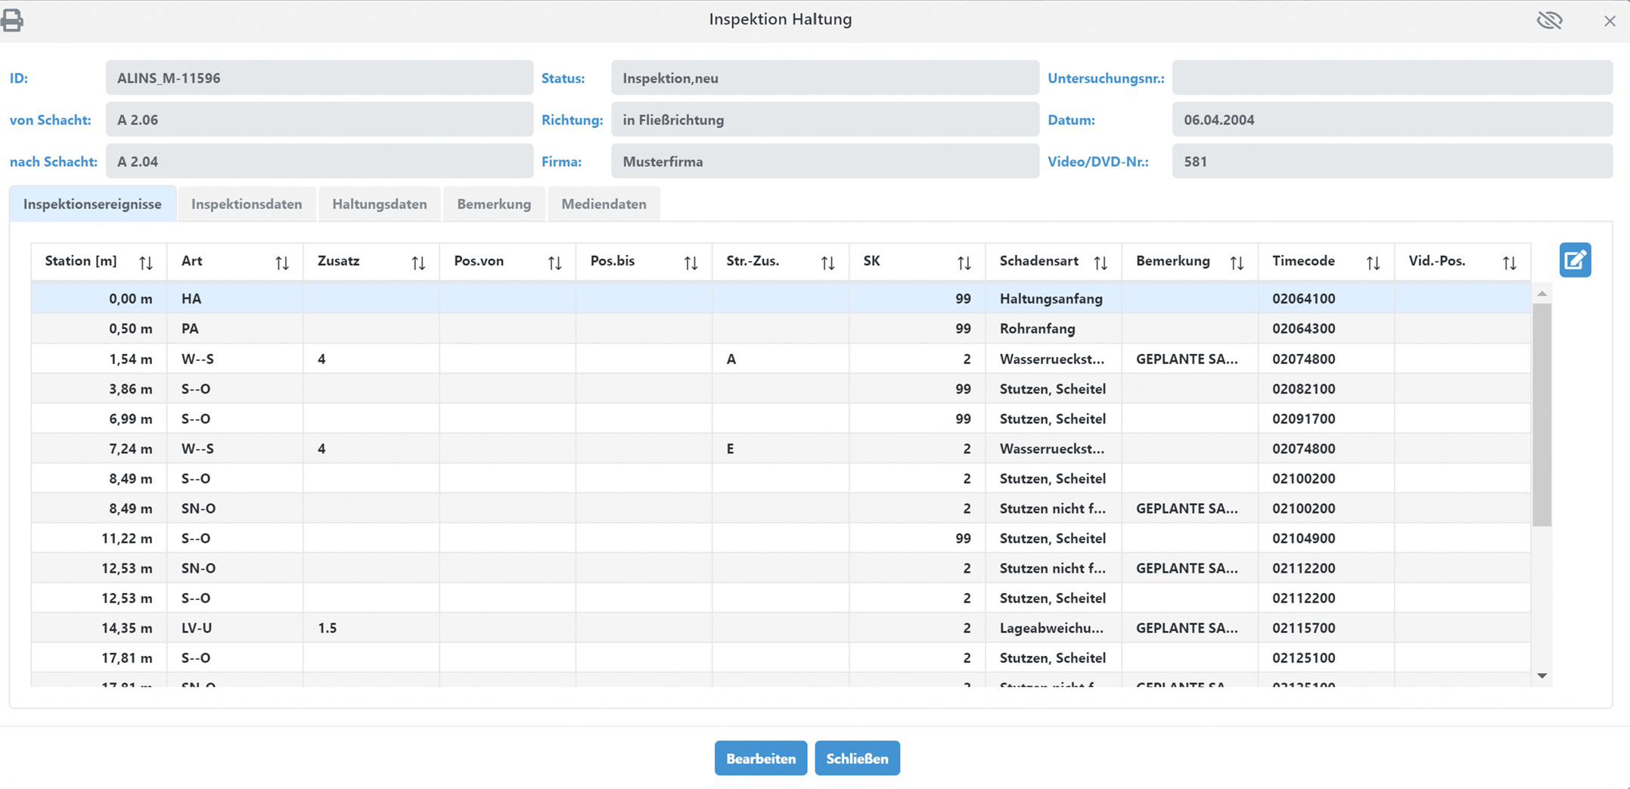This screenshot has height=789, width=1630.
Task: Open the Inspektionsdaten tab
Action: (247, 204)
